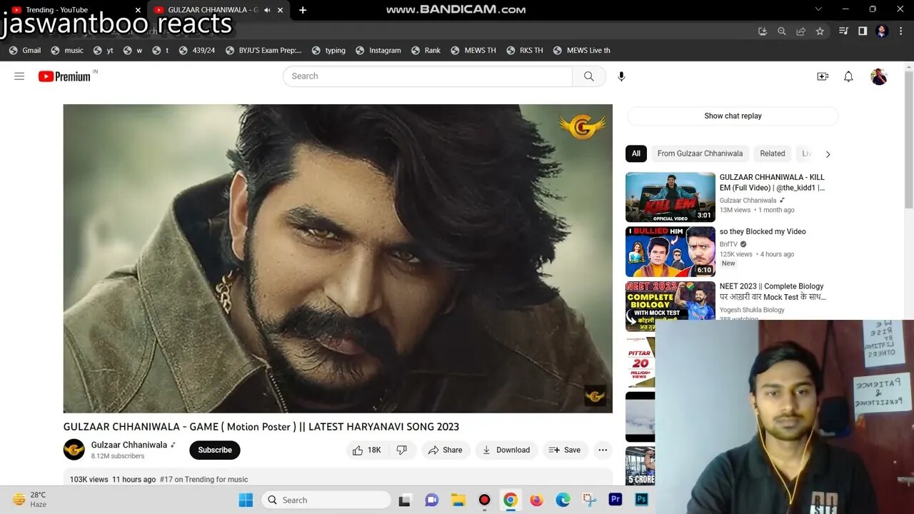The image size is (914, 514).
Task: Open the Chrome profile avatar
Action: (x=882, y=31)
